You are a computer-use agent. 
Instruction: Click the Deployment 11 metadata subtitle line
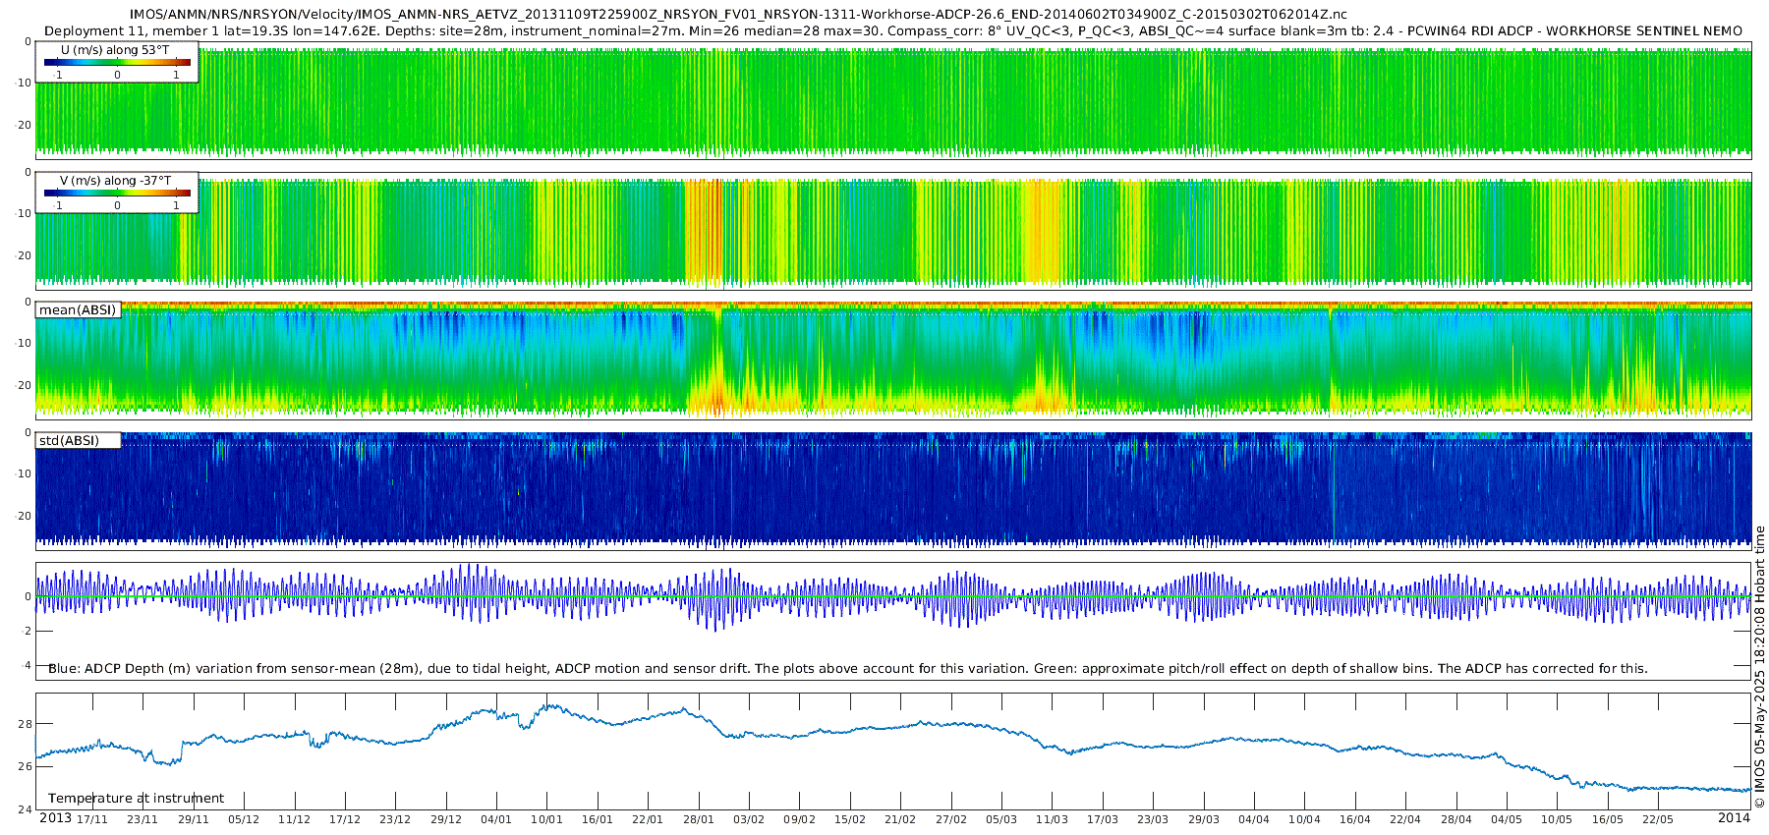(892, 31)
